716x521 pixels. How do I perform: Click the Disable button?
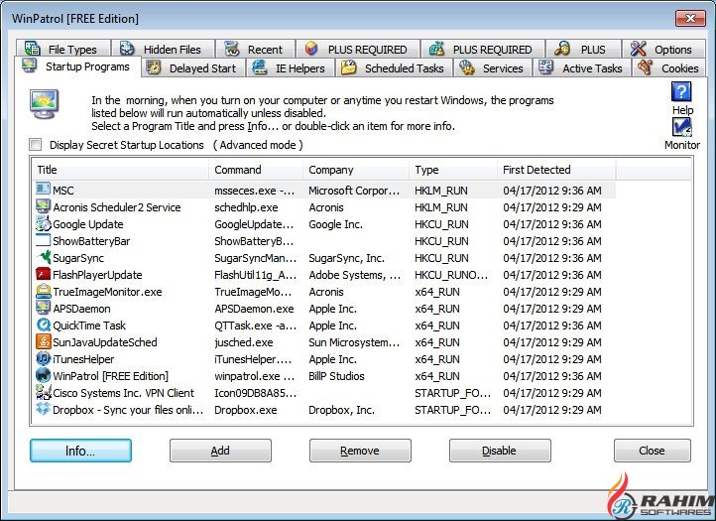coord(499,451)
